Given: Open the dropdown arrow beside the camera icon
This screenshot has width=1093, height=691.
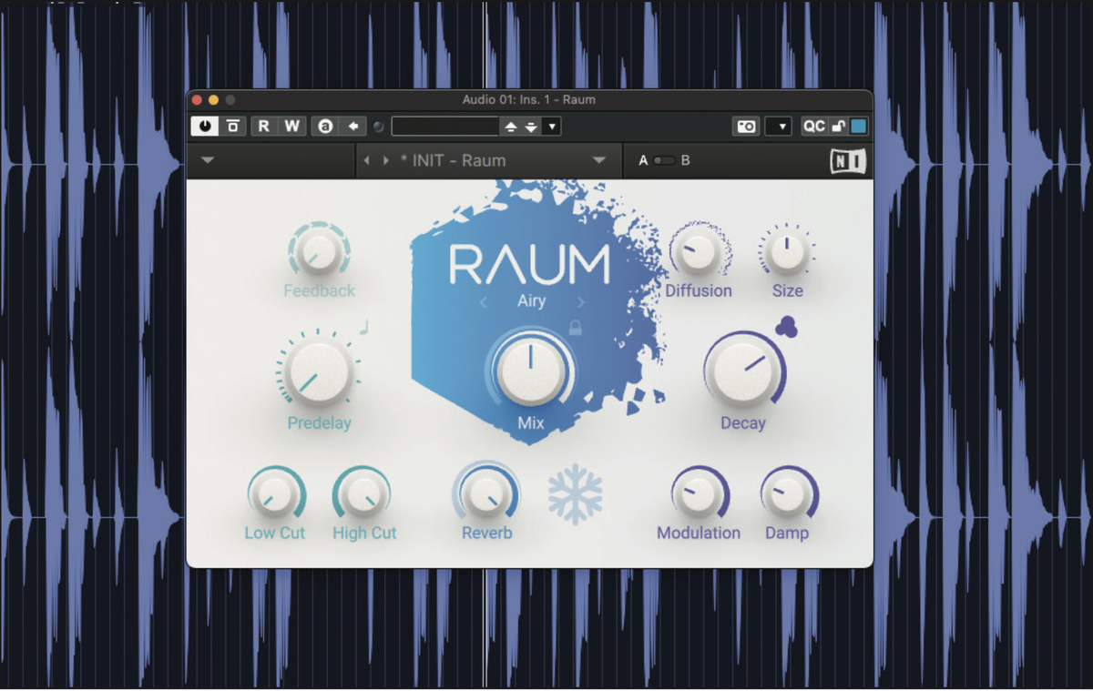Looking at the screenshot, I should tap(779, 127).
